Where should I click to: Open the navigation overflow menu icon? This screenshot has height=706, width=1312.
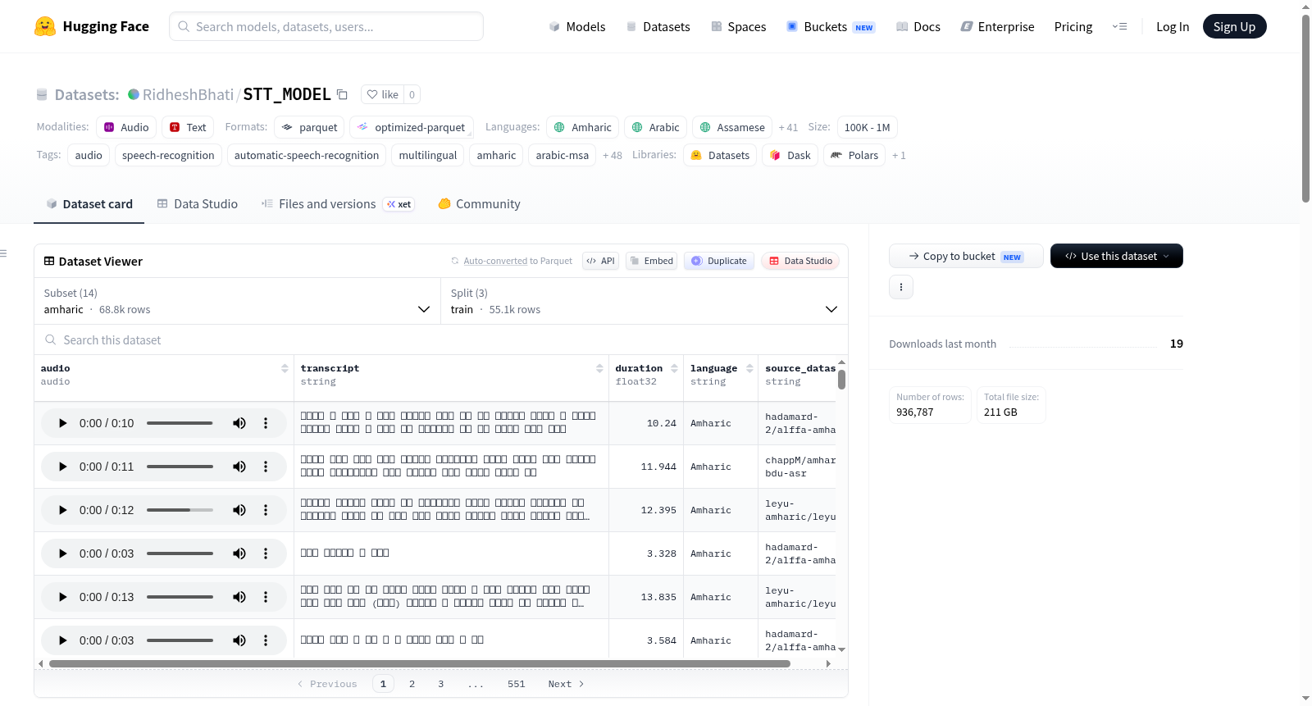pos(1119,26)
